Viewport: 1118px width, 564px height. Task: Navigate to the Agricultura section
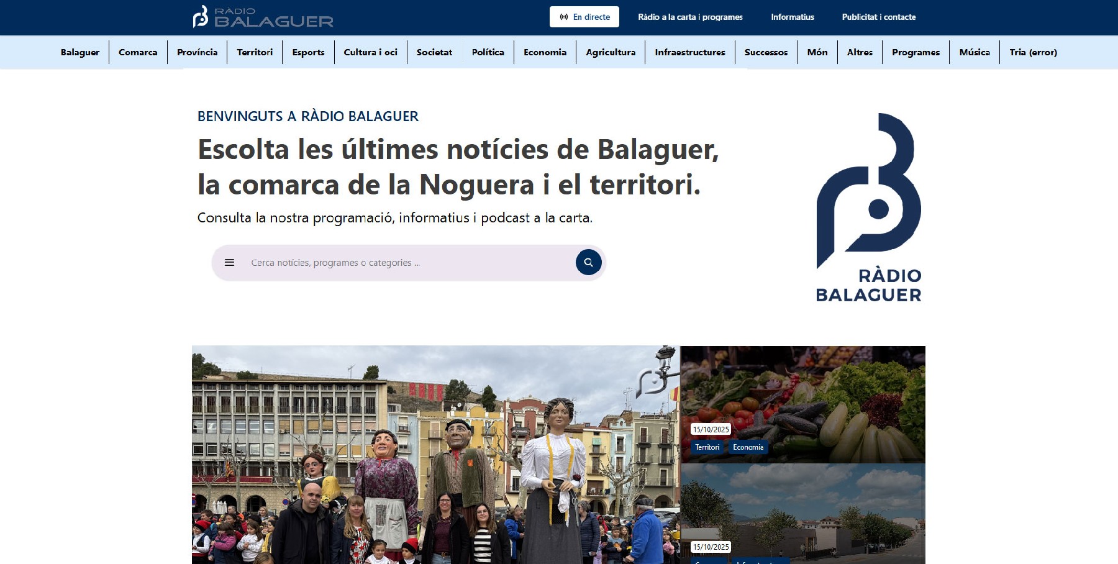coord(611,52)
